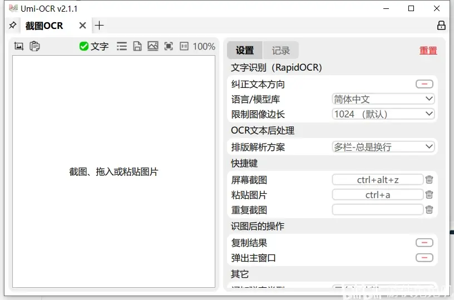This screenshot has height=300, width=454.
Task: Open the 语言/模型库 dropdown
Action: 383,99
